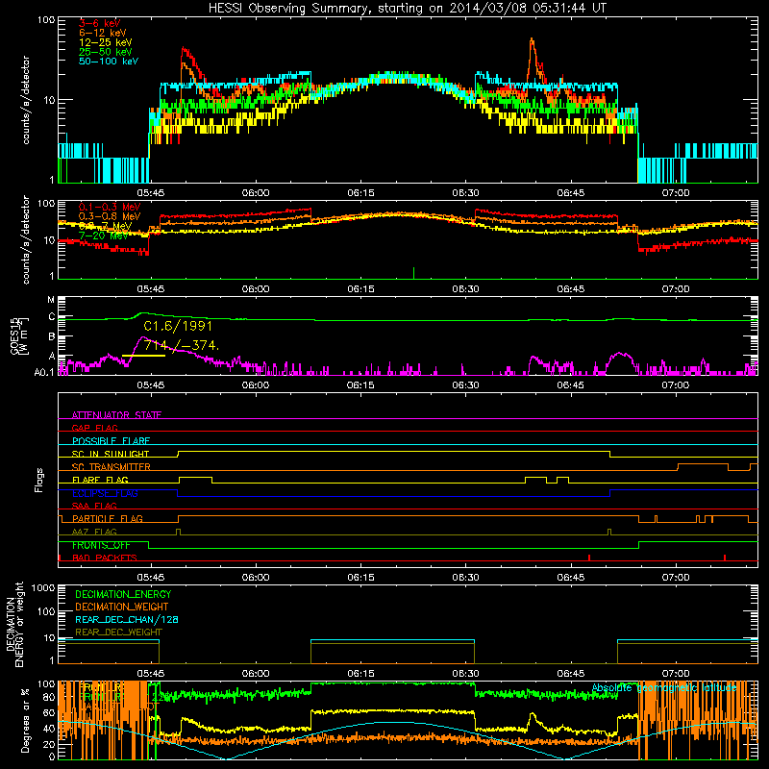Click the SAA FLAG label
The image size is (769, 769).
(94, 506)
